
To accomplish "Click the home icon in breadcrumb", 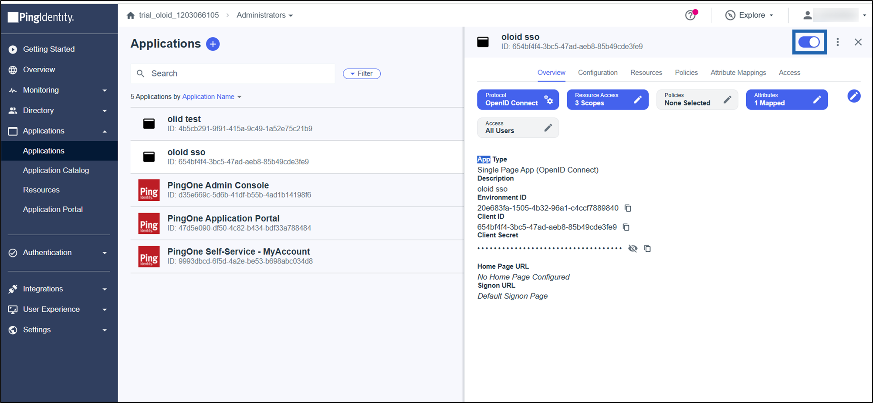I will [x=131, y=15].
